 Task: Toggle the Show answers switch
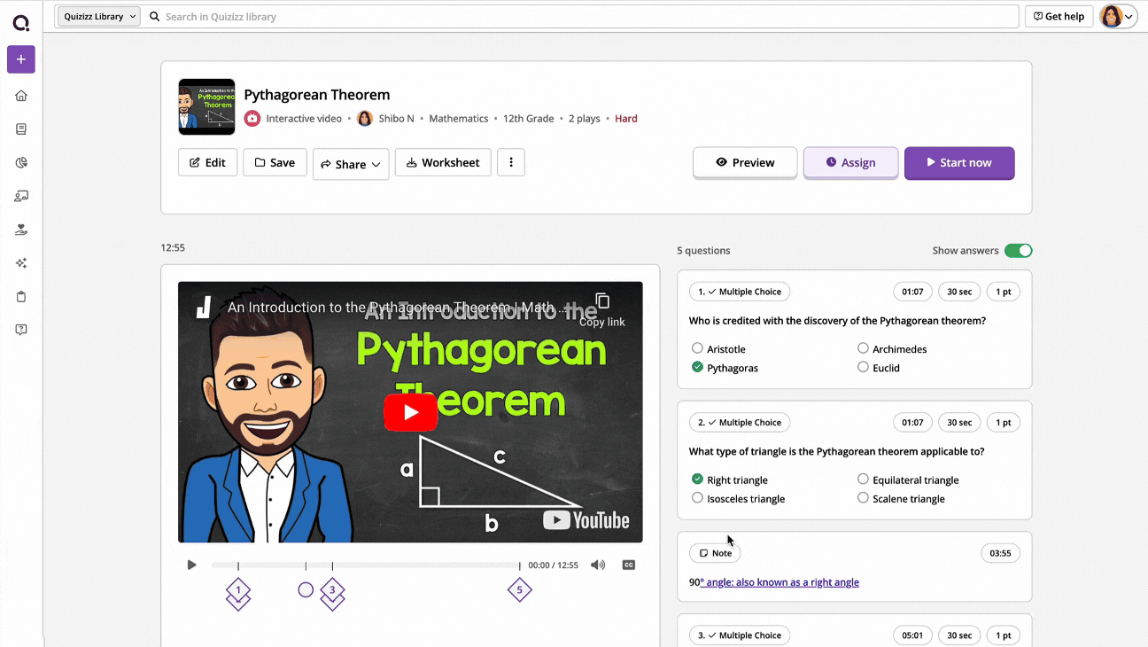[x=1018, y=251]
